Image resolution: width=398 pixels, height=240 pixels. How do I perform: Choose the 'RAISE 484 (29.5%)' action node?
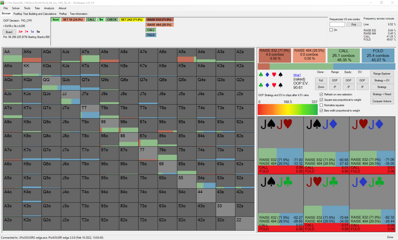tap(160, 24)
